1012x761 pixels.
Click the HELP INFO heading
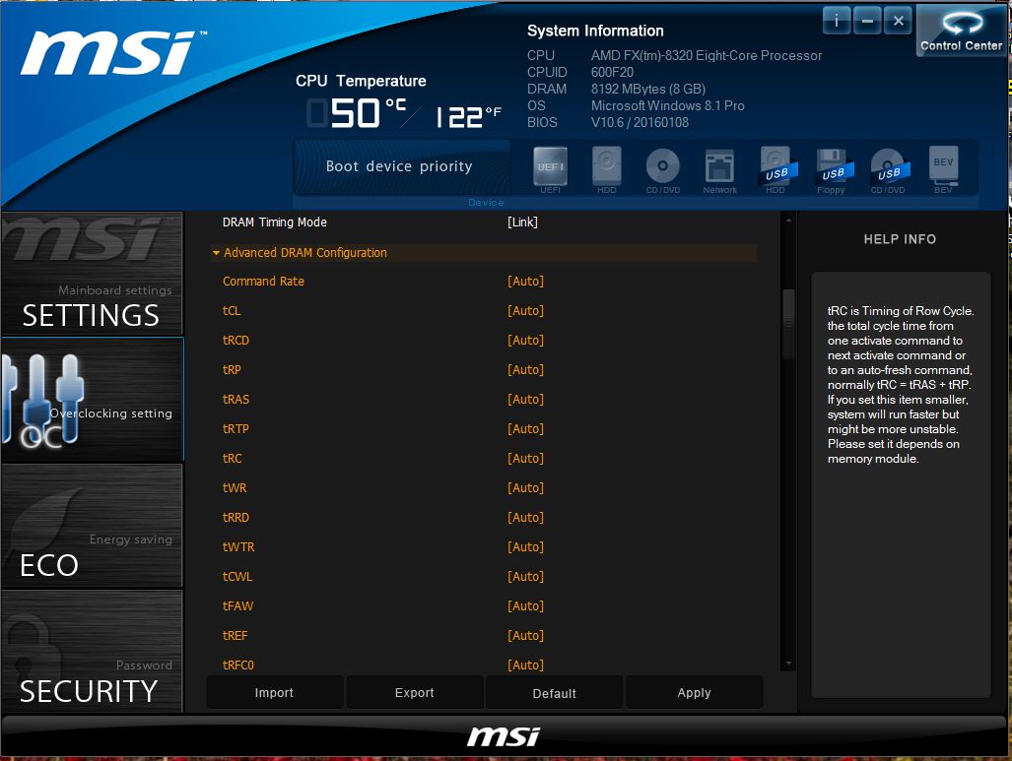point(900,239)
